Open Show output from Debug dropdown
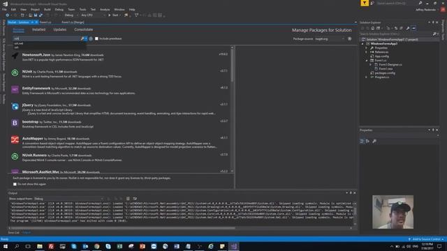This screenshot has width=447, height=251. (68, 199)
